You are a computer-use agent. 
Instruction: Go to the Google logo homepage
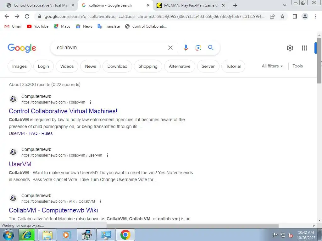[22, 48]
